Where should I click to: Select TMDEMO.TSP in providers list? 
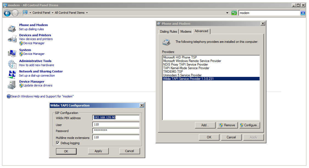211,71
